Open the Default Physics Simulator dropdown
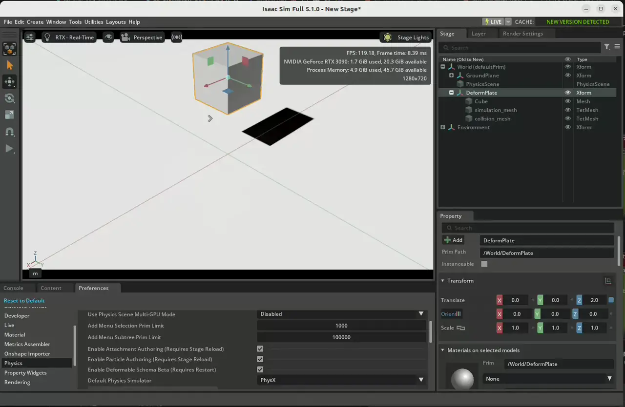This screenshot has height=407, width=625. pyautogui.click(x=341, y=380)
